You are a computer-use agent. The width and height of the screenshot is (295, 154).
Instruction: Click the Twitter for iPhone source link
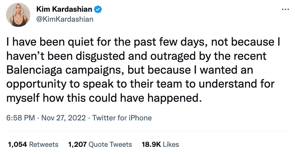tap(122, 118)
